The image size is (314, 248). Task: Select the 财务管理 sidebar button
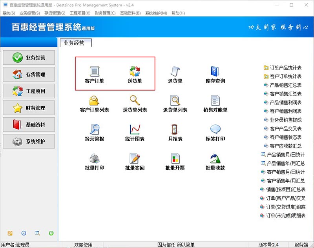click(29, 108)
